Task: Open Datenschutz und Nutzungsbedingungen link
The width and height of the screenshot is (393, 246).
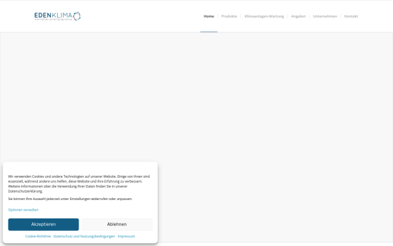Action: click(84, 236)
